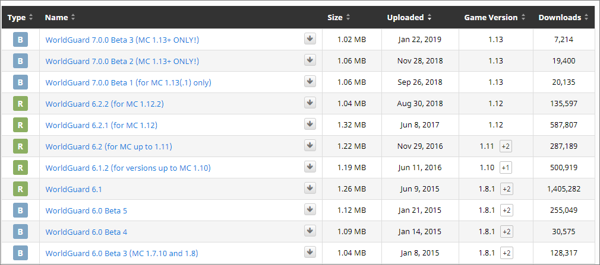Viewport: 600px width, 265px height.
Task: Click download icon for WorldGuard 6.2.1
Action: coord(310,124)
